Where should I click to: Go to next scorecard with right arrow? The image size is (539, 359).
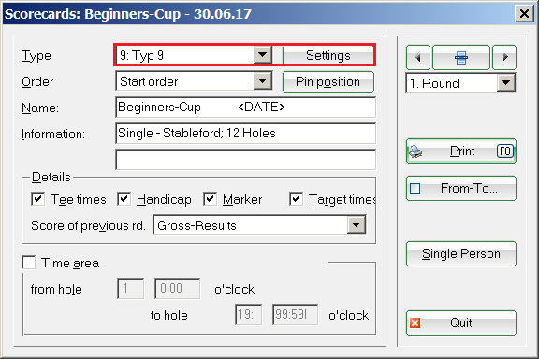(504, 57)
